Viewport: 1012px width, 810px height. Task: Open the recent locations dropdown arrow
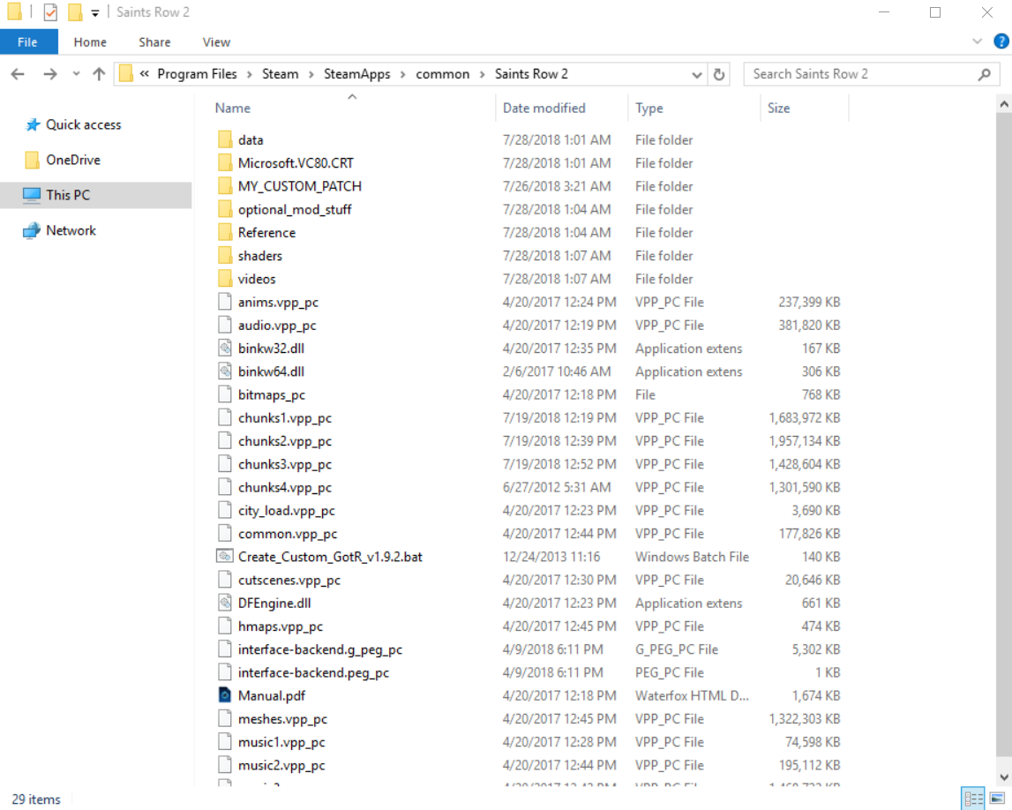[x=76, y=74]
